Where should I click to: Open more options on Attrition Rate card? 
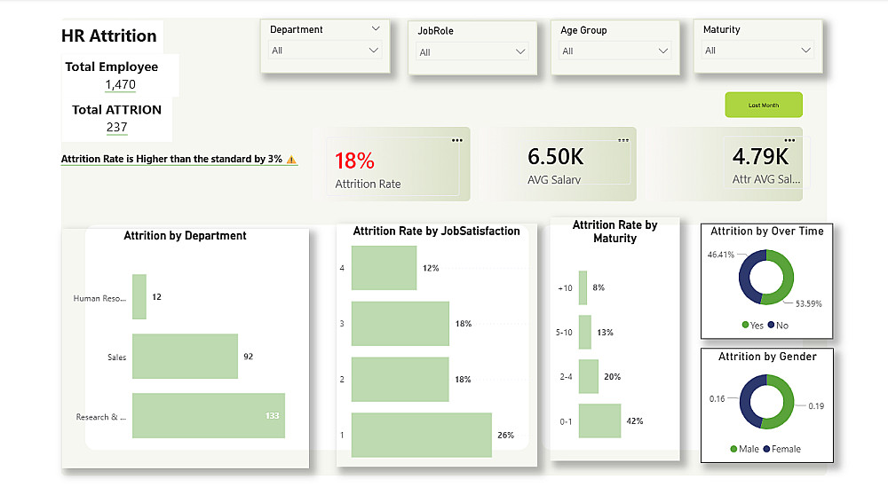point(456,140)
